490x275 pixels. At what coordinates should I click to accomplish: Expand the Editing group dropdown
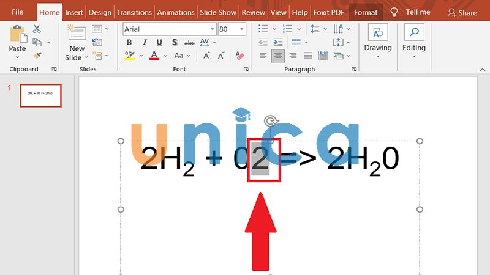pos(414,57)
